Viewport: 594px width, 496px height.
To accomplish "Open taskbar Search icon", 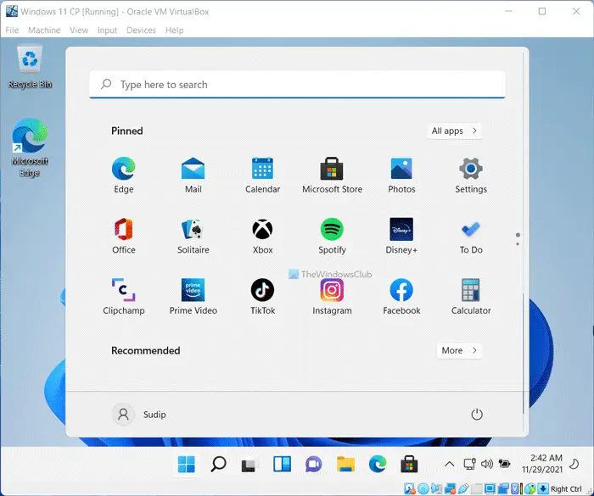I will (218, 464).
